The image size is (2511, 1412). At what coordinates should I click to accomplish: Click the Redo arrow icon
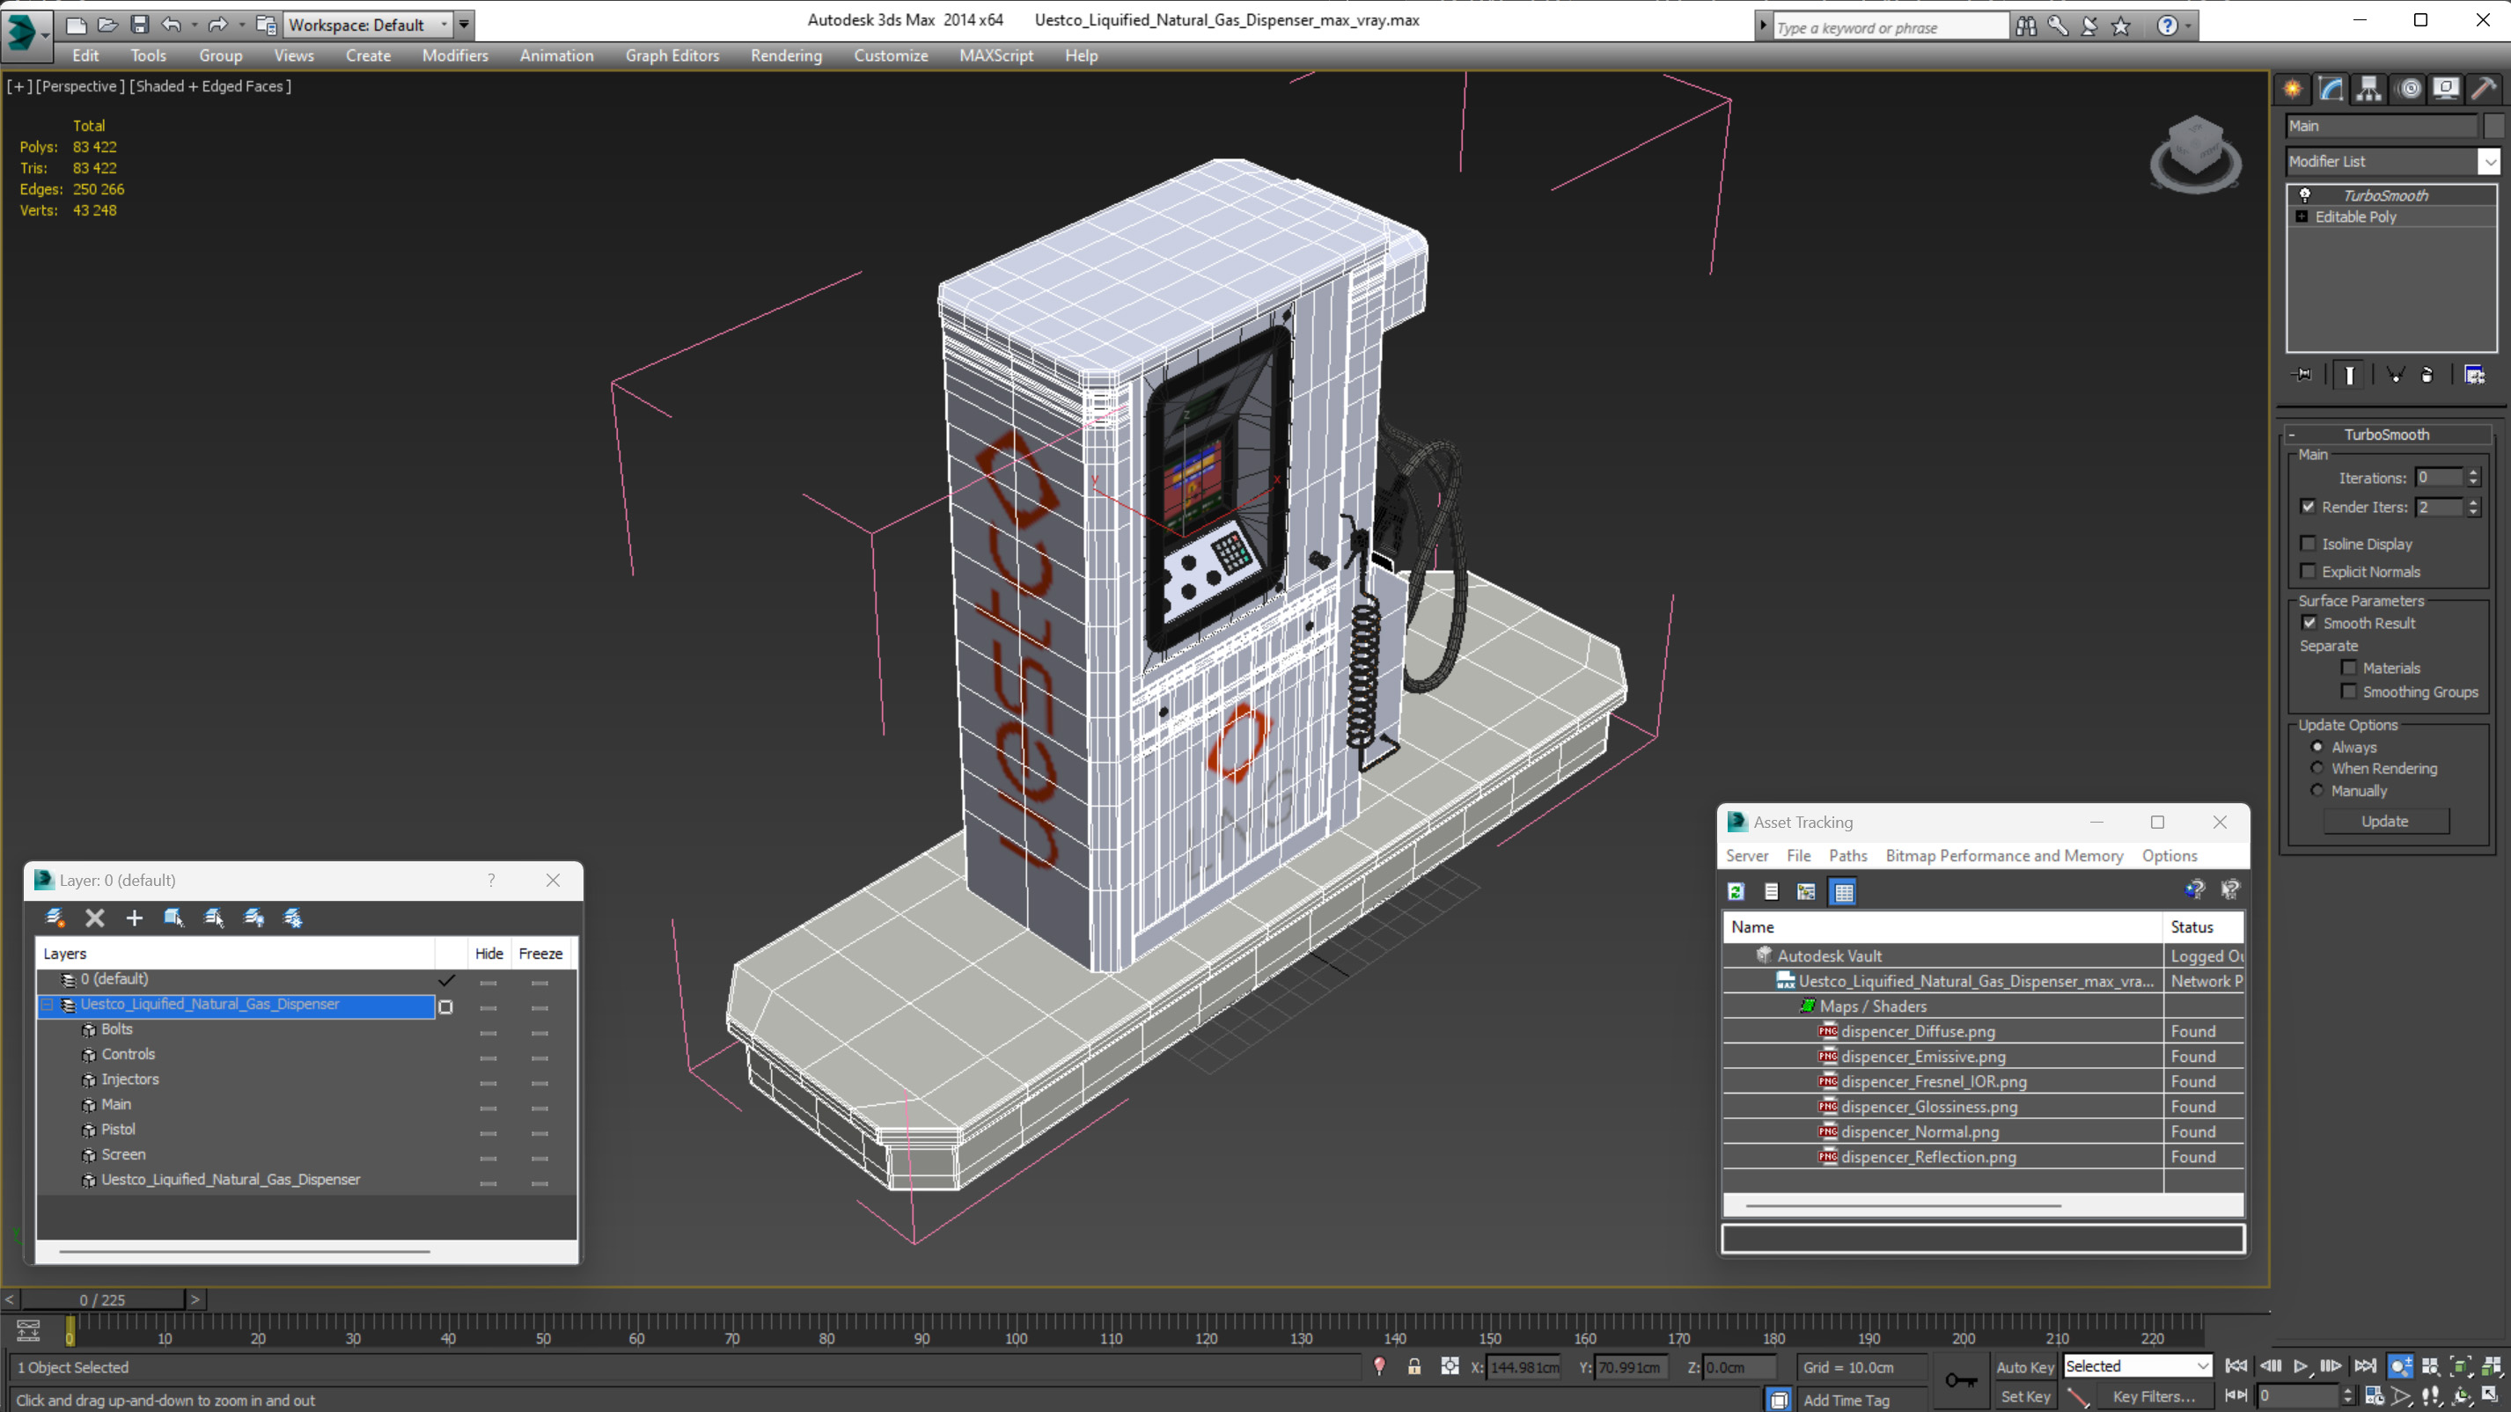pyautogui.click(x=218, y=25)
